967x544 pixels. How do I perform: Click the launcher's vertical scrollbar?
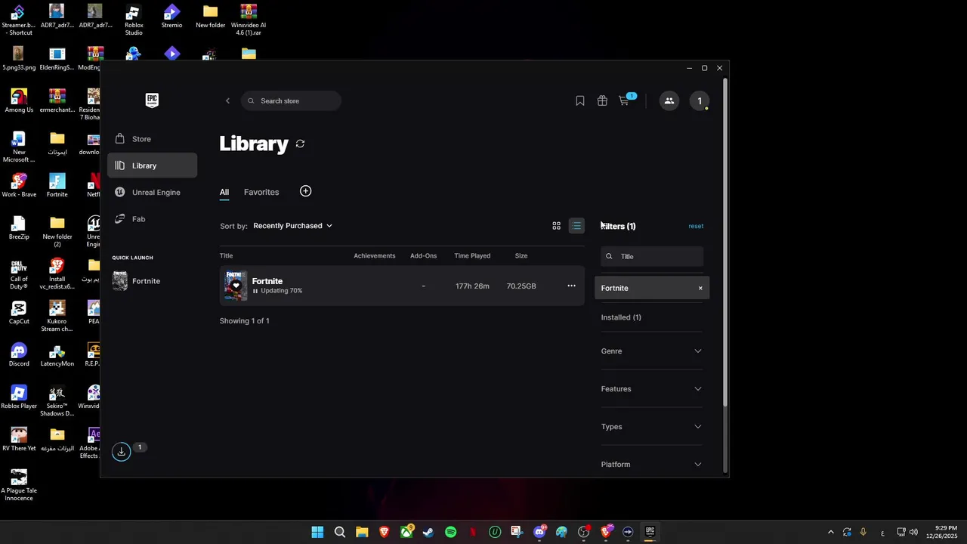click(x=725, y=242)
